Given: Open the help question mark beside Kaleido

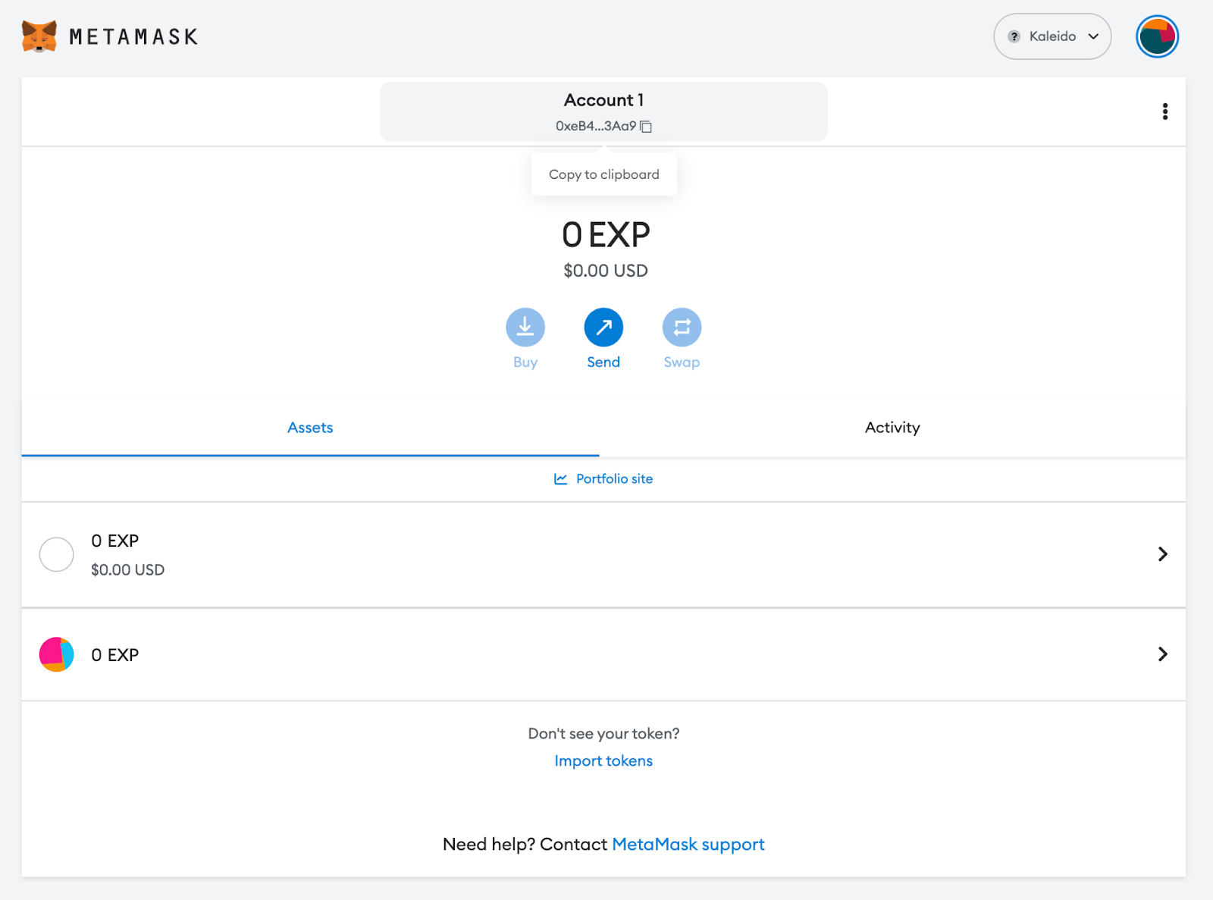Looking at the screenshot, I should [x=1013, y=36].
